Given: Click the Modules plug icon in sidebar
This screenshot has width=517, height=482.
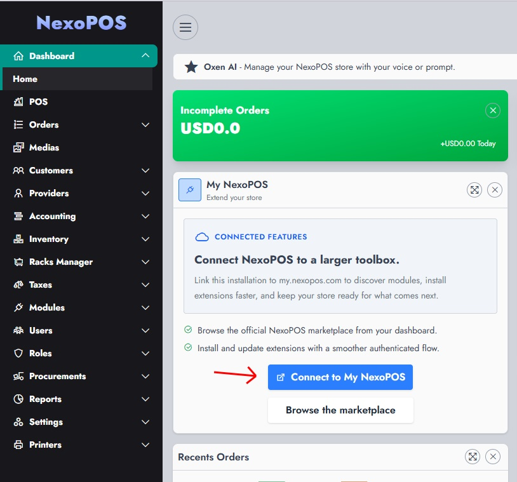Looking at the screenshot, I should (18, 307).
